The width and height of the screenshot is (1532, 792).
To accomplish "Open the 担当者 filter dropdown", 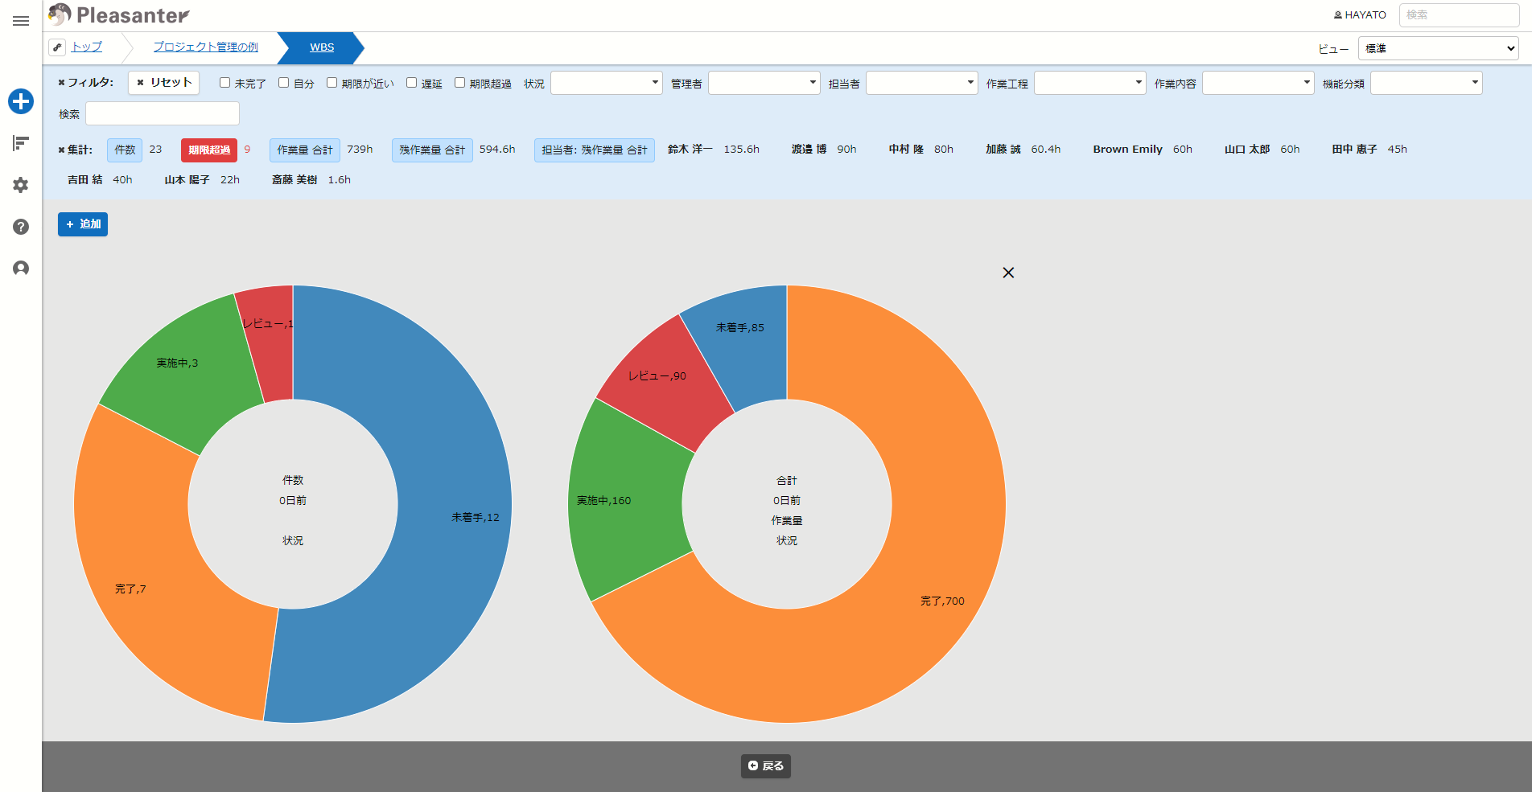I will 922,83.
